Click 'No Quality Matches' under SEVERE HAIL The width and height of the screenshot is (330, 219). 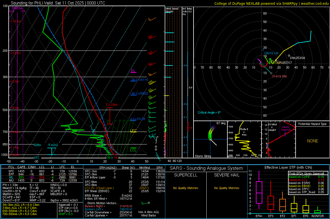(227, 188)
